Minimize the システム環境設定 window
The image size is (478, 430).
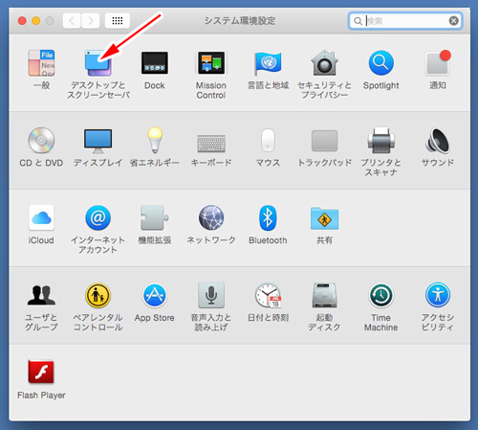coord(36,21)
